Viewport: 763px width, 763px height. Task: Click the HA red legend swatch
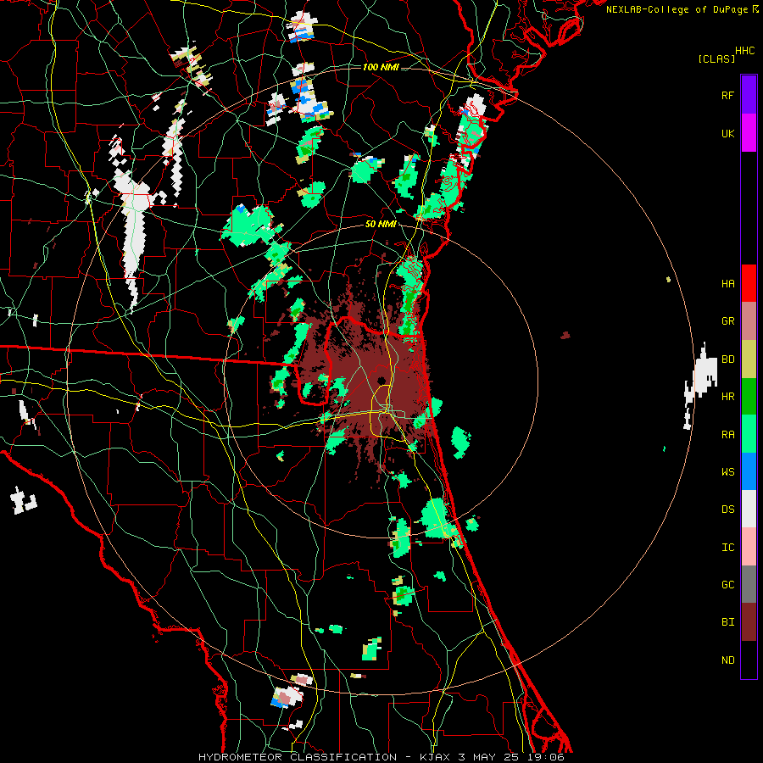tap(749, 283)
